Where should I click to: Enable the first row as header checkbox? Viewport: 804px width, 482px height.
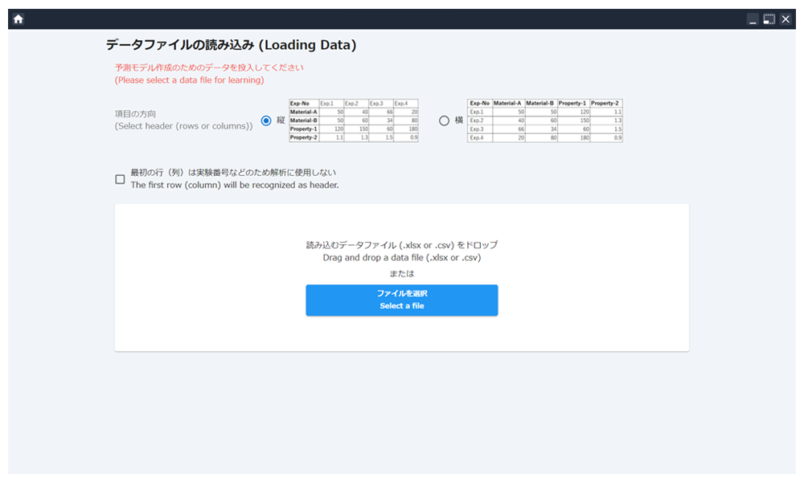click(120, 179)
